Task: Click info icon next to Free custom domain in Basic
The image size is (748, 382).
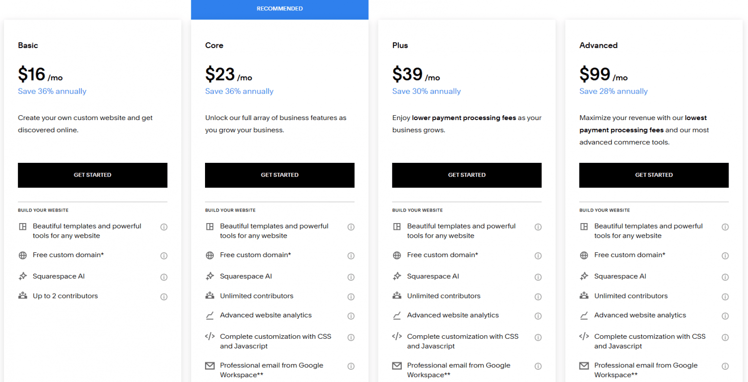Action: coord(164,256)
